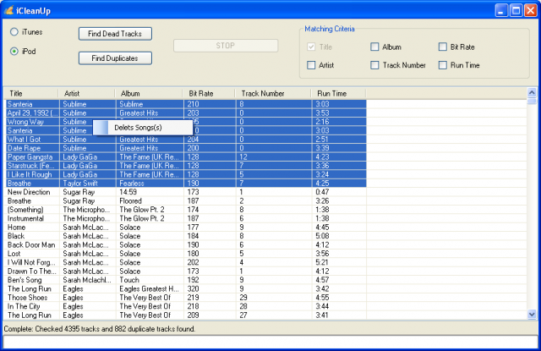The height and width of the screenshot is (351, 541).
Task: Maximize the iCleanUp window
Action: (x=516, y=10)
